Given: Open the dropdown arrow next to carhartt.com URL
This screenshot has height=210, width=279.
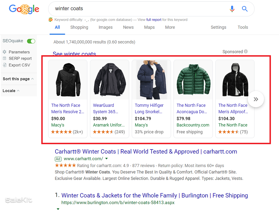Looking at the screenshot, I should [106, 159].
